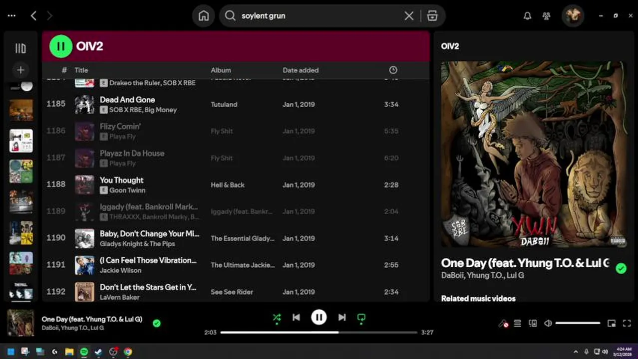
Task: Open Steam from the taskbar
Action: coord(98,352)
